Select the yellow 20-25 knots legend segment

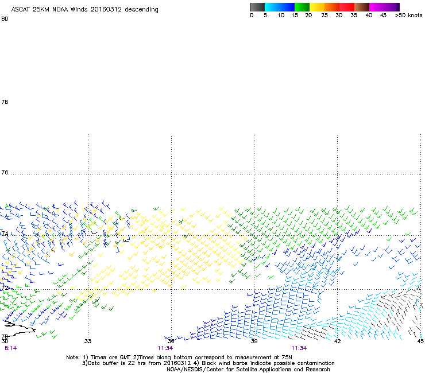(317, 7)
